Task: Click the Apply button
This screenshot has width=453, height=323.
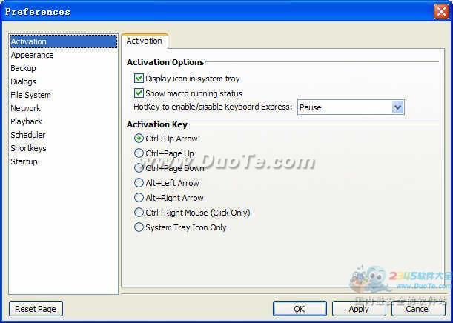Action: pyautogui.click(x=359, y=309)
